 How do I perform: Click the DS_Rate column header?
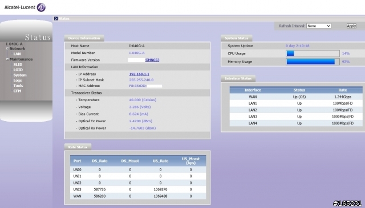coord(100,161)
